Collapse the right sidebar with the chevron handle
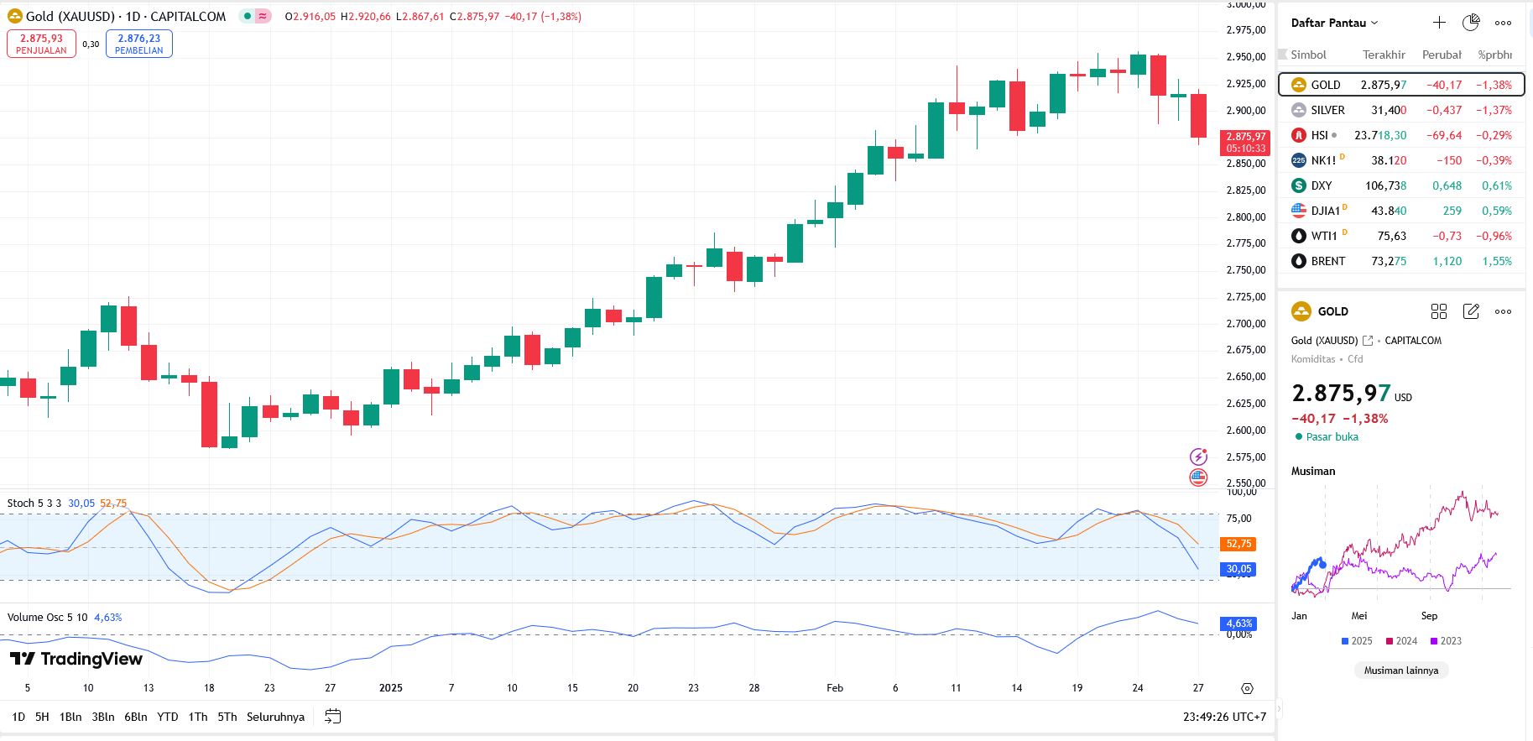Image resolution: width=1533 pixels, height=741 pixels. coord(1279,709)
